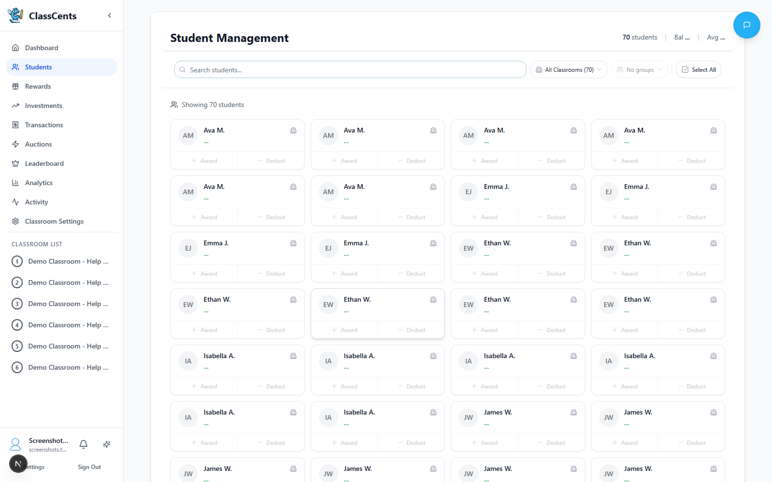Go to the Dashboard page
Screen dimensions: 772x482
(61, 48)
